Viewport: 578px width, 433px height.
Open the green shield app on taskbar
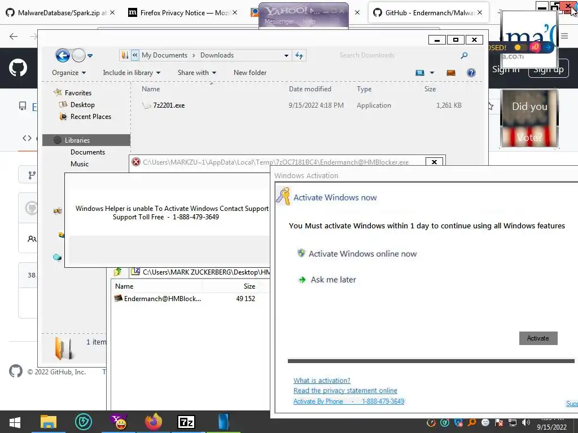[84, 422]
